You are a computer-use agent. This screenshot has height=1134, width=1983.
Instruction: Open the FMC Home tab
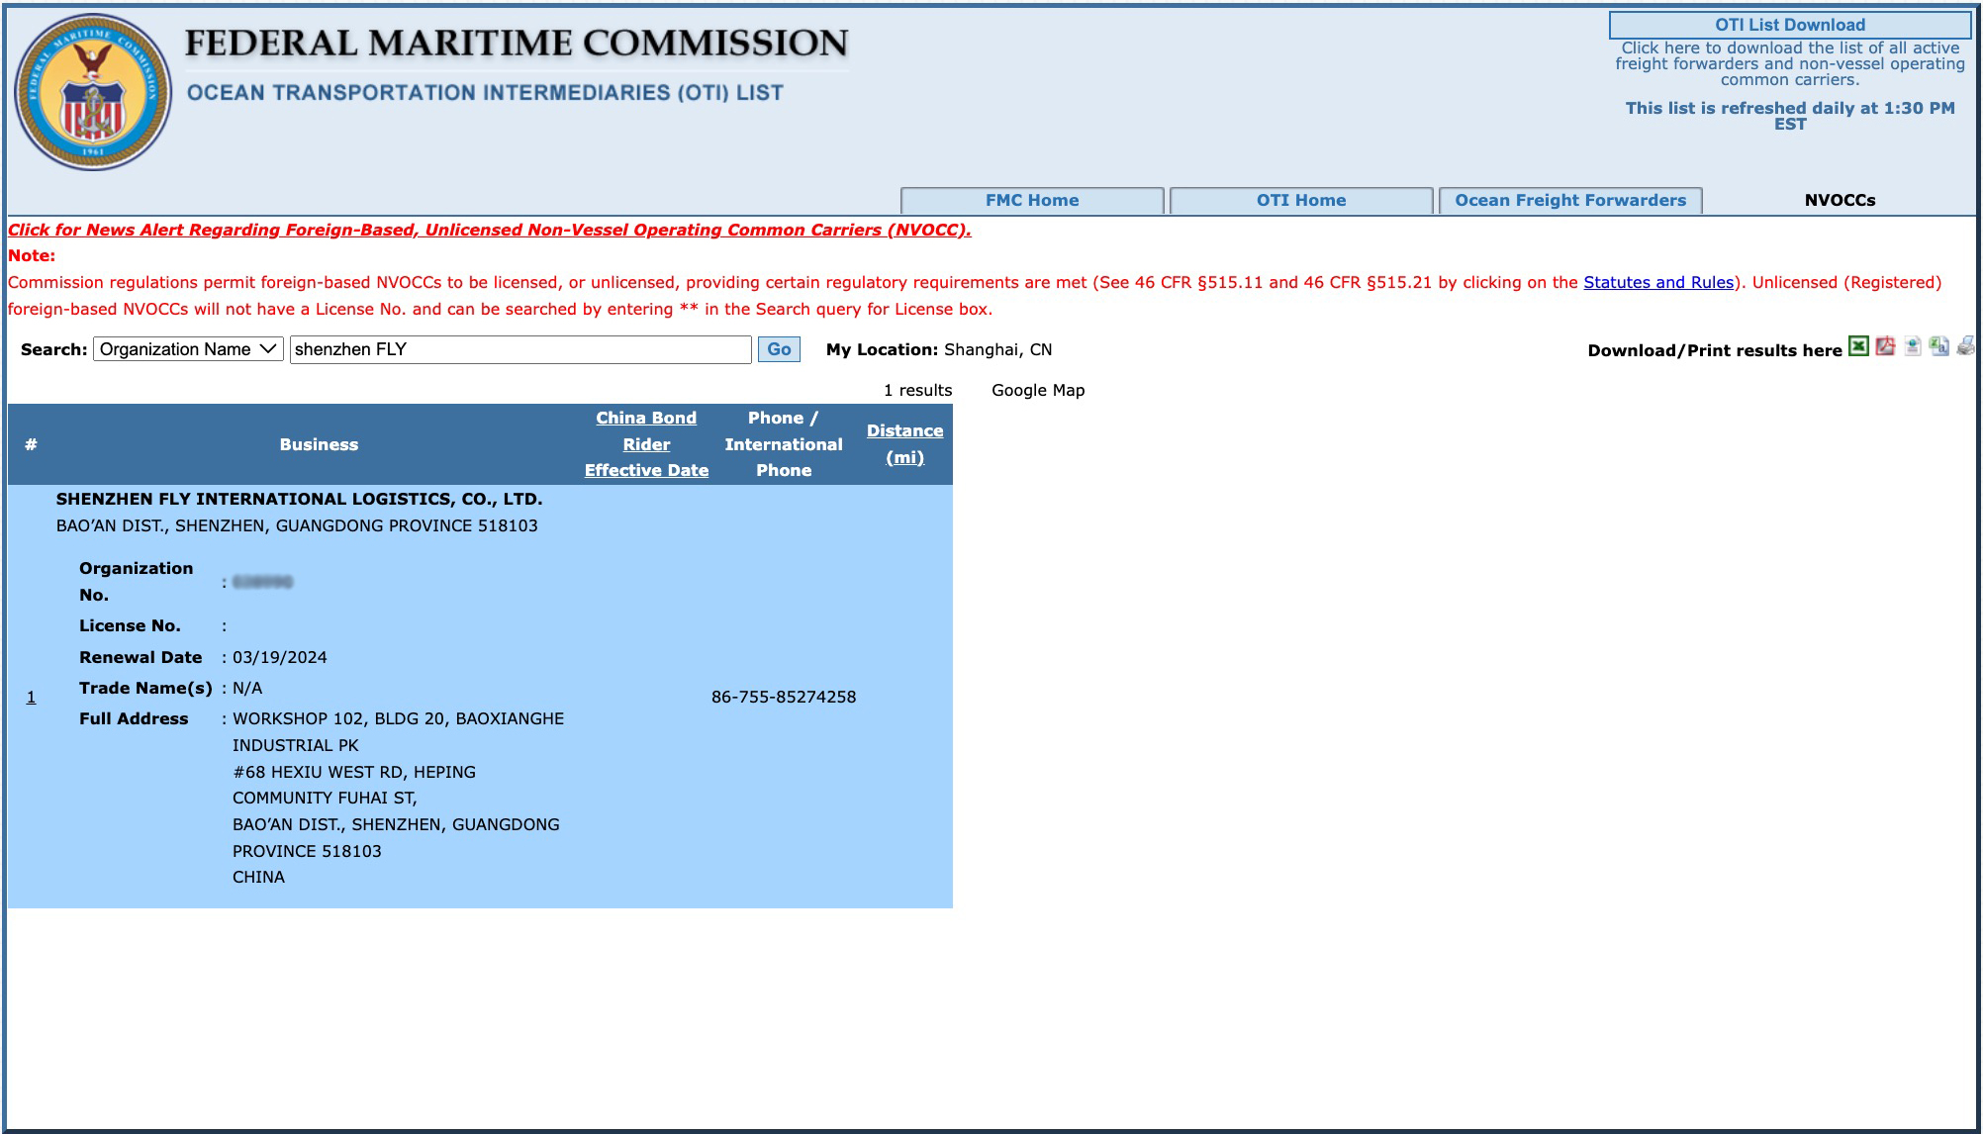1031,201
